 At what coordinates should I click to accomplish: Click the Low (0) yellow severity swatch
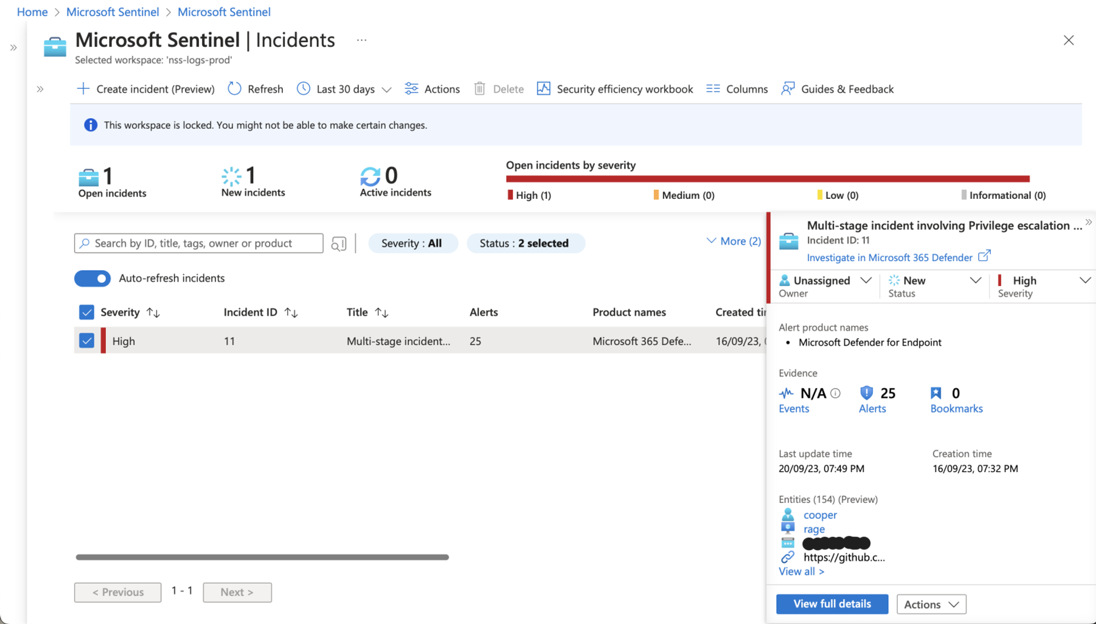pyautogui.click(x=820, y=195)
